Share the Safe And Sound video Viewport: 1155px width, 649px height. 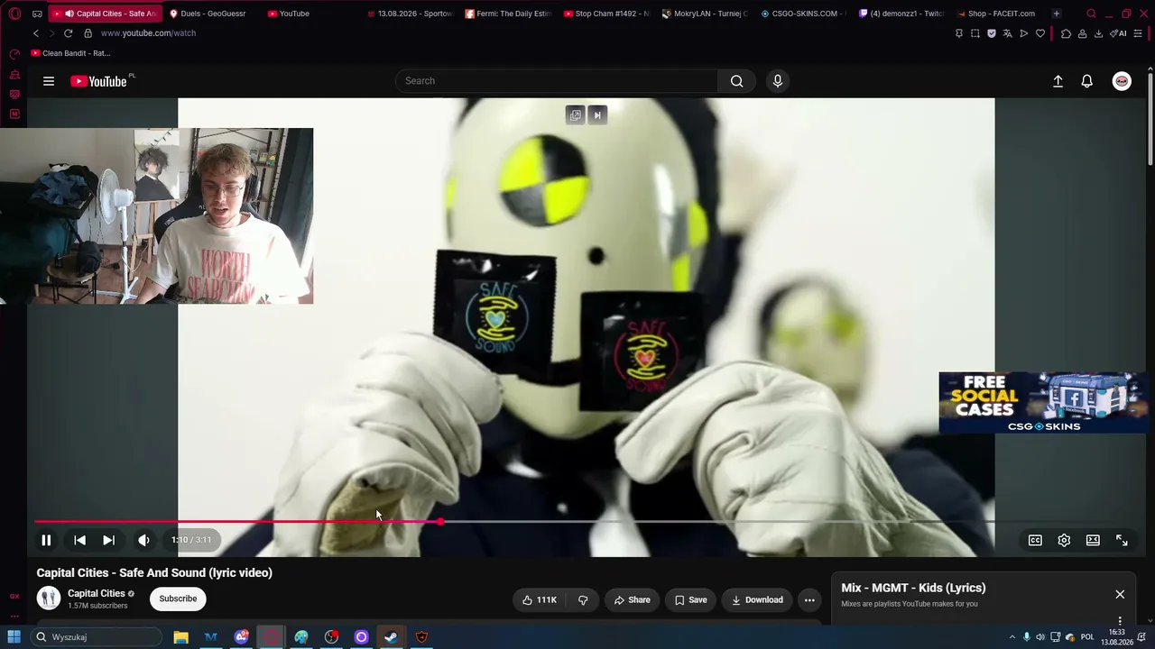(x=632, y=599)
